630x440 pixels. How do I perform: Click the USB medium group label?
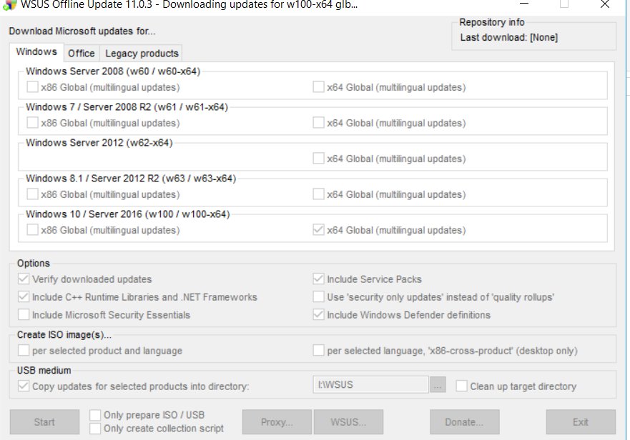(44, 370)
